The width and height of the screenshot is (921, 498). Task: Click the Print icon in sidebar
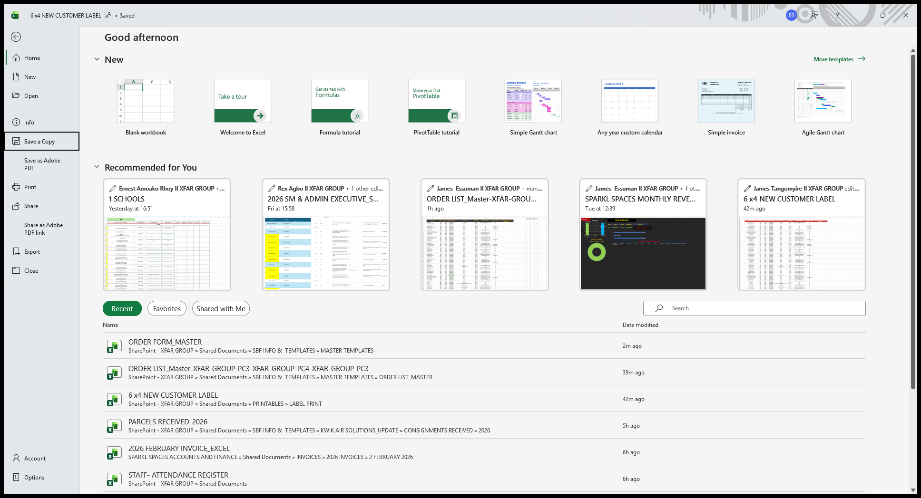[x=16, y=187]
